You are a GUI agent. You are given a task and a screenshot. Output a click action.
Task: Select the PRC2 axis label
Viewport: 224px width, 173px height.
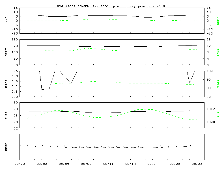(x=7, y=84)
